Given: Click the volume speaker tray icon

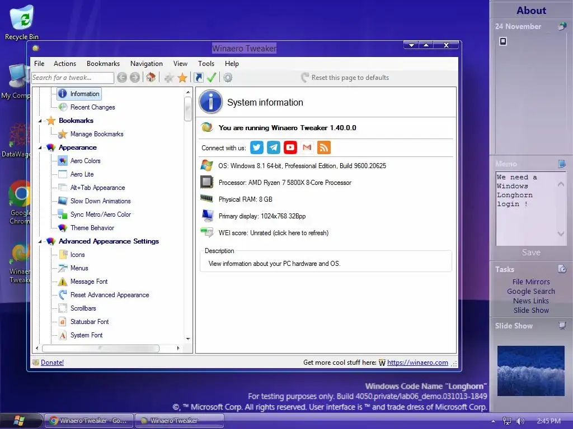Looking at the screenshot, I should (520, 421).
